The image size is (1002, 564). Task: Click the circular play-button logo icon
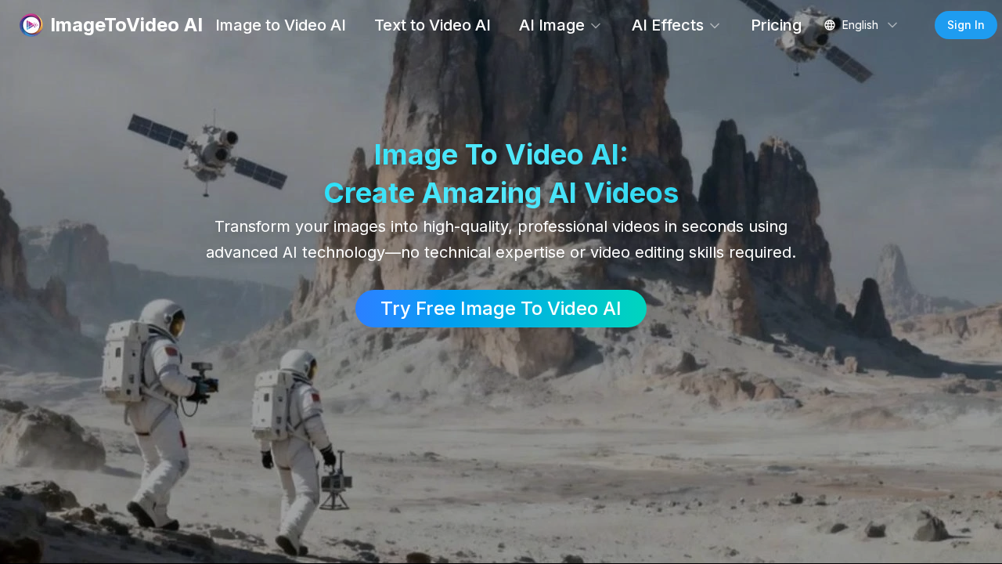click(31, 24)
